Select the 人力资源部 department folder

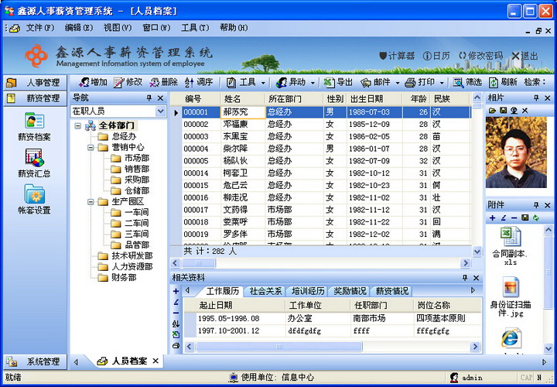(125, 266)
